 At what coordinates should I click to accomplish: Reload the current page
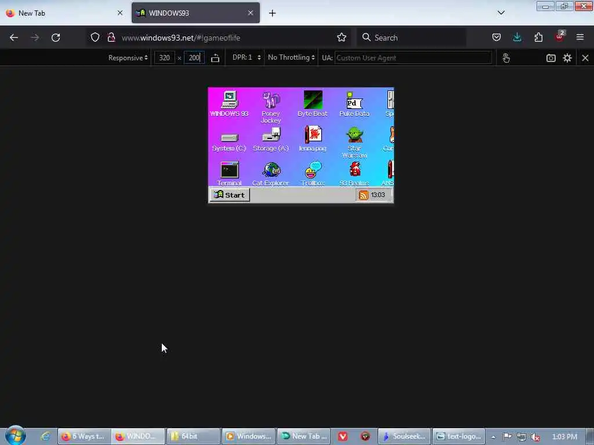point(56,38)
